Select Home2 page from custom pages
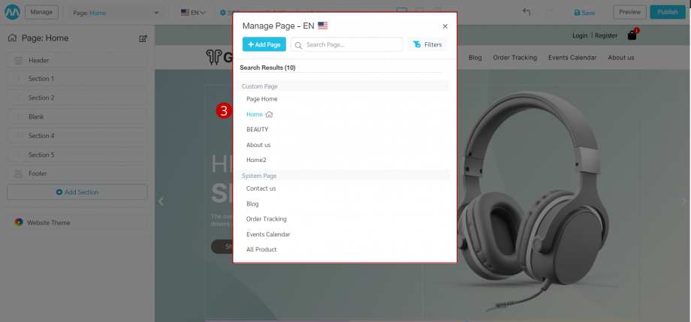Screen dimensions: 691x322 coord(256,160)
